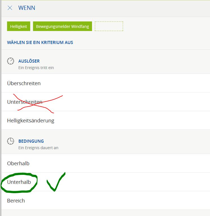Click the Auslöser gauge icon
The height and width of the screenshot is (216, 210).
[x=10, y=61]
